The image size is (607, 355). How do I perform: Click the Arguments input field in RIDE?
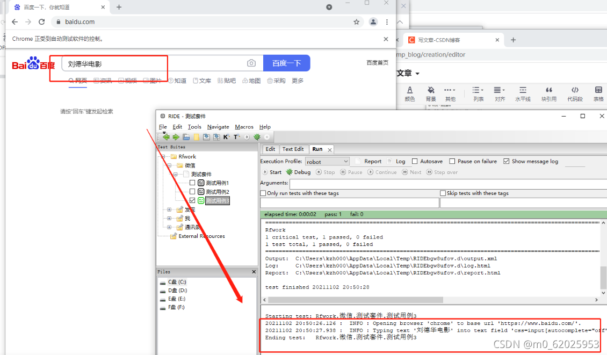(x=403, y=184)
